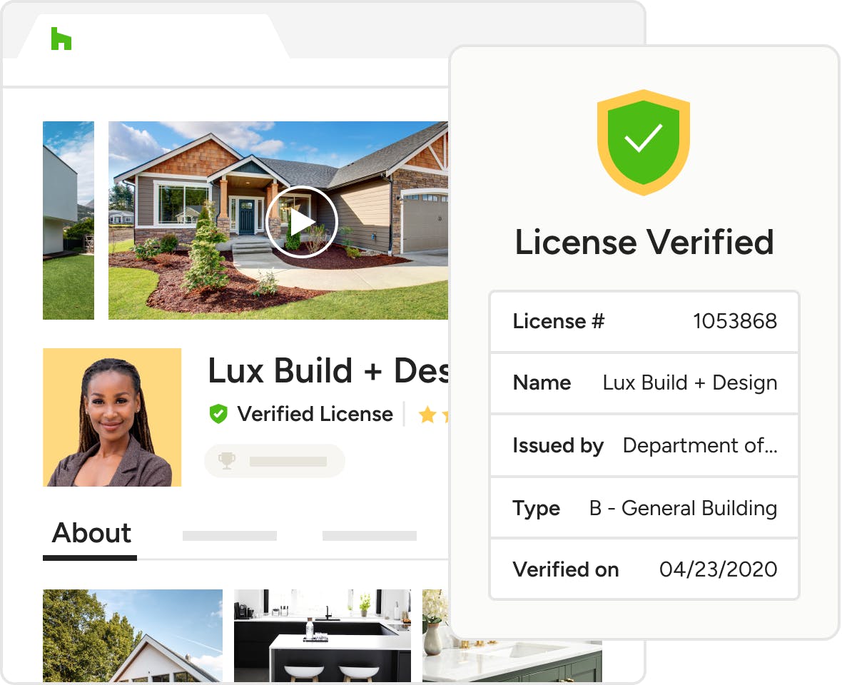The image size is (842, 685).
Task: Select the verified date 04/23/2020
Action: click(718, 569)
